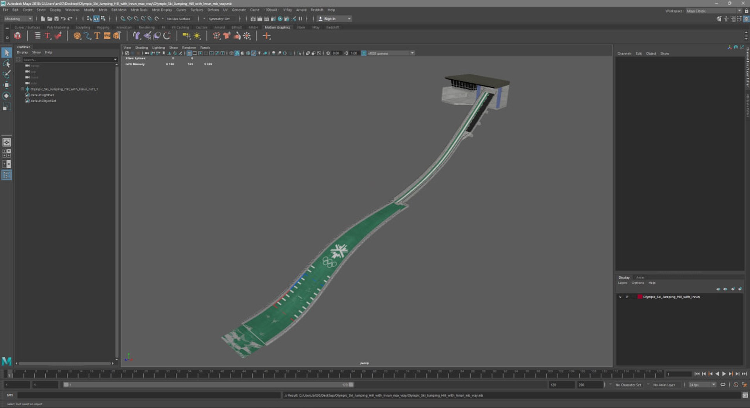Click the four-pane layout icon
The width and height of the screenshot is (750, 408).
7,153
